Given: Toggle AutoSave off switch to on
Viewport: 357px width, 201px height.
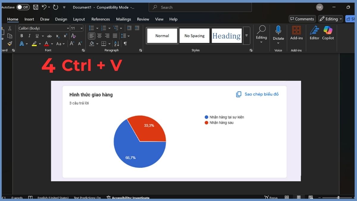Looking at the screenshot, I should (23, 7).
